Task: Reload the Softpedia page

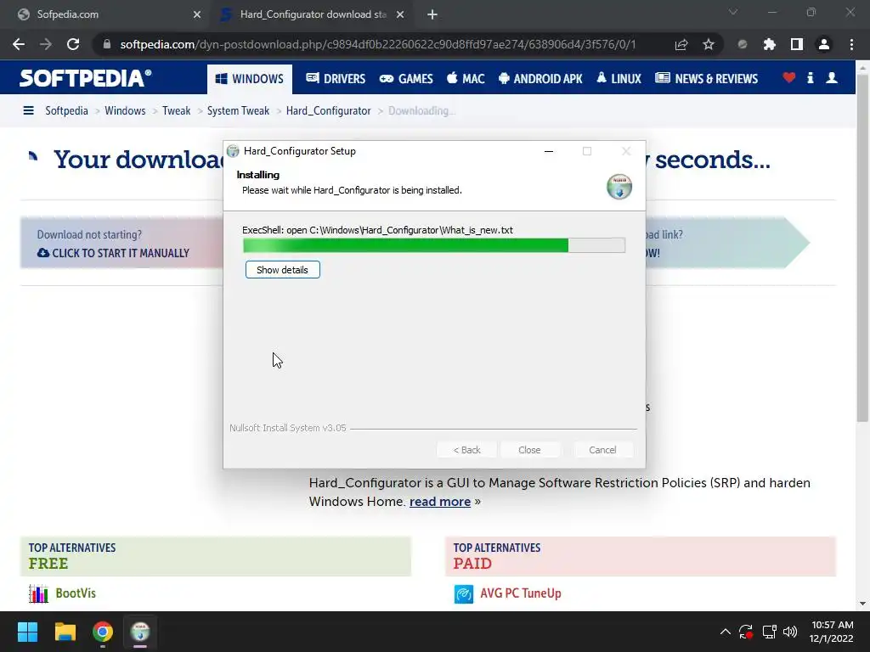Action: [x=73, y=44]
